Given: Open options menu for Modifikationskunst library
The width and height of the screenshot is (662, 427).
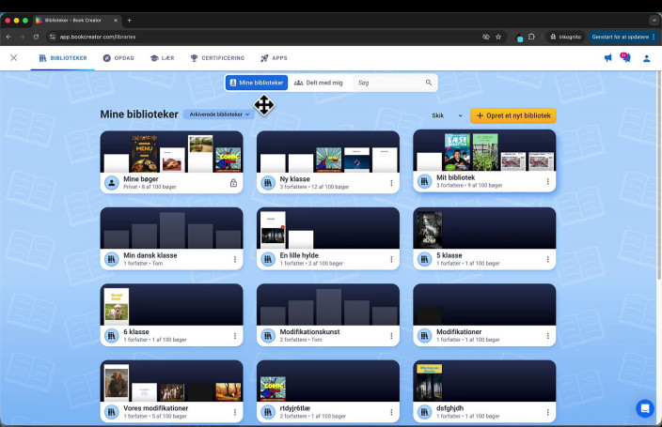Looking at the screenshot, I should pyautogui.click(x=391, y=336).
